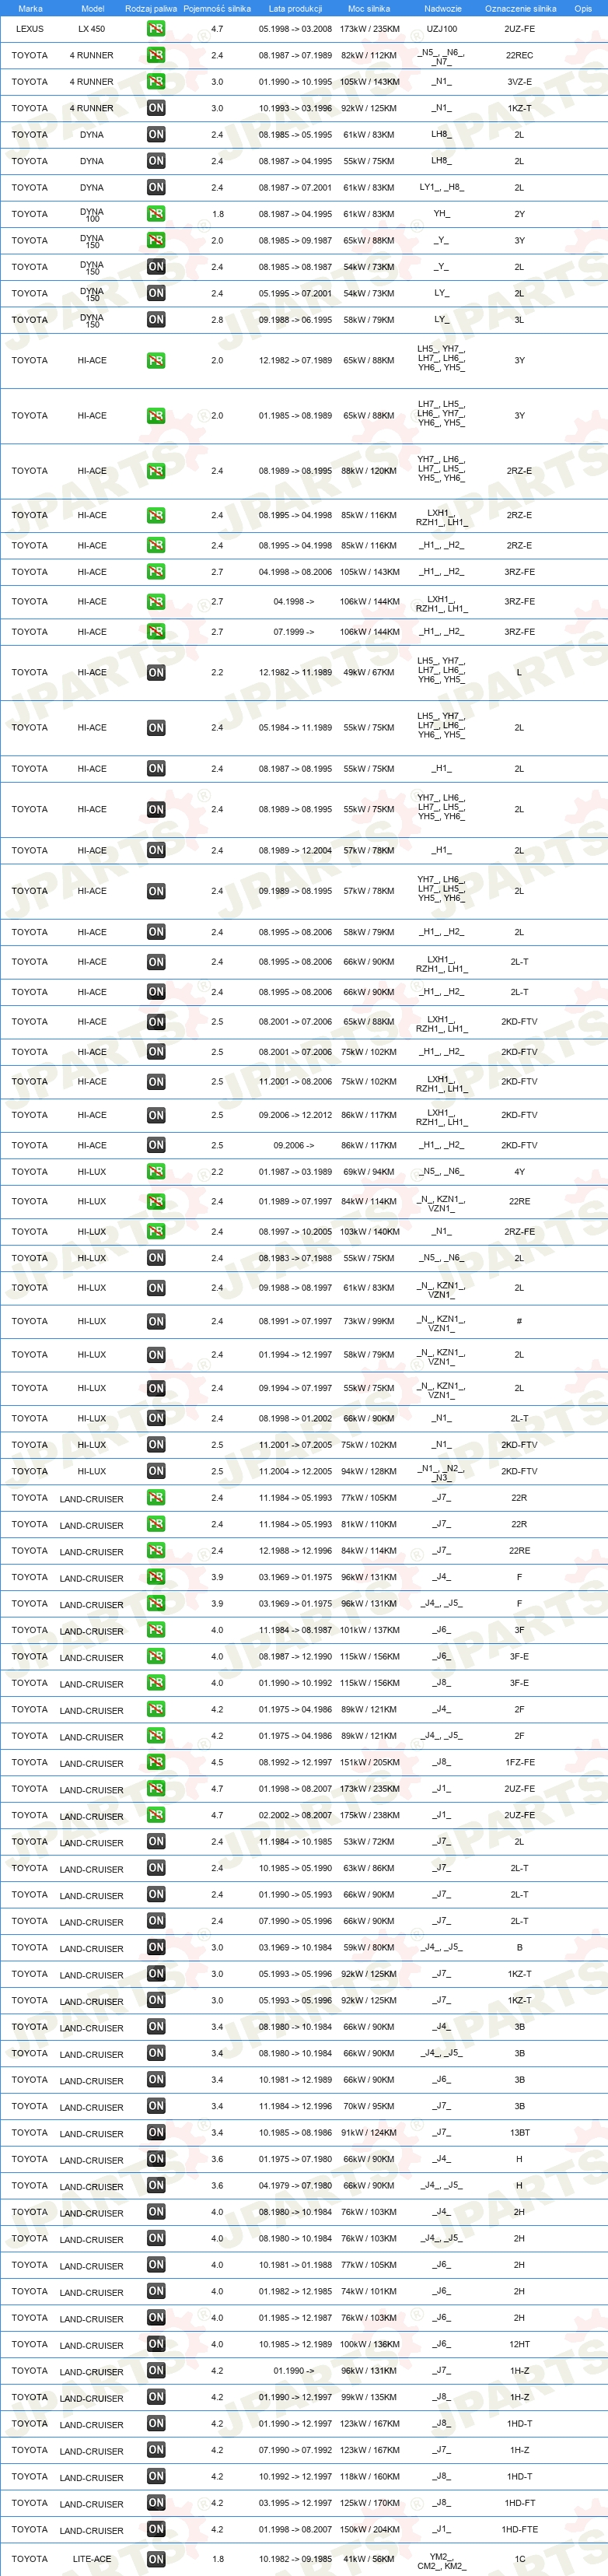Click petrol icon in HI-LUX 4Y row

pyautogui.click(x=156, y=1172)
